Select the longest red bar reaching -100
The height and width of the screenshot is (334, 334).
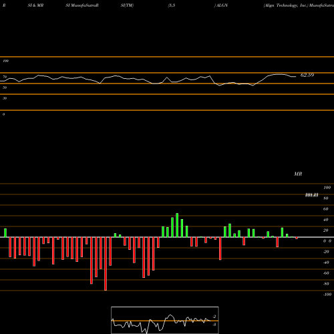(106, 264)
